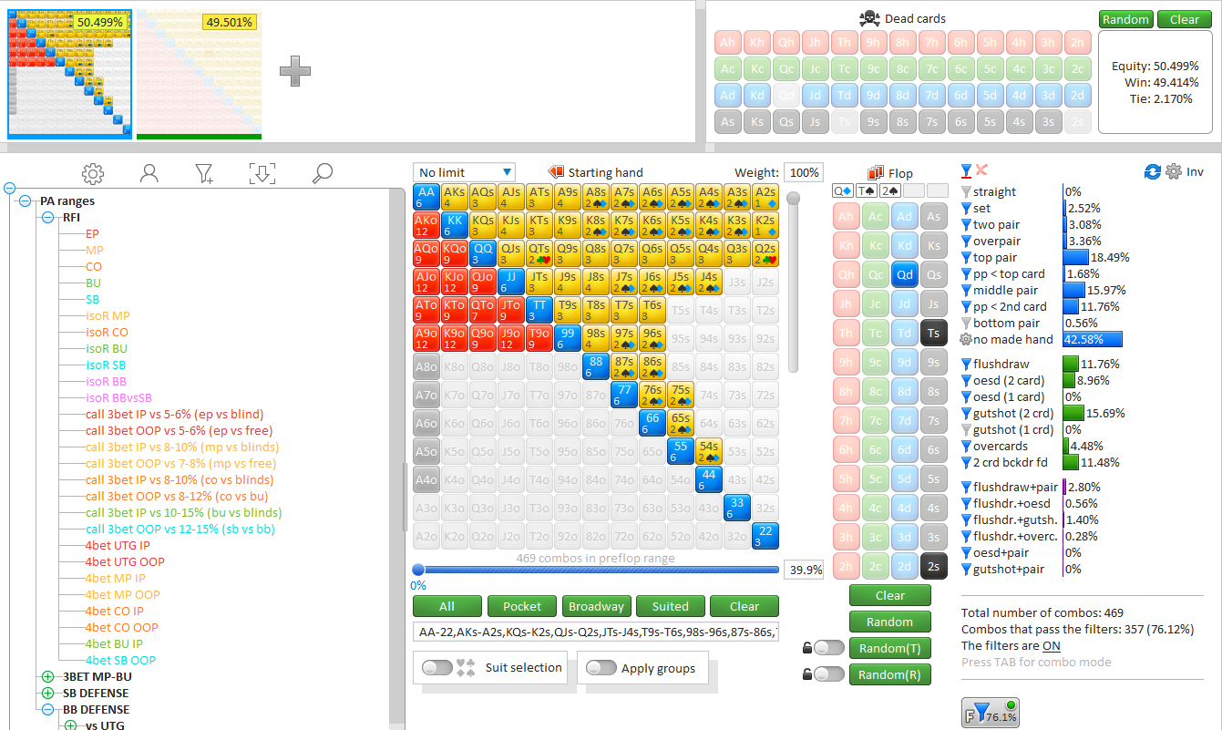The image size is (1222, 730).
Task: Toggle the top pair filter funnel
Action: click(x=967, y=258)
